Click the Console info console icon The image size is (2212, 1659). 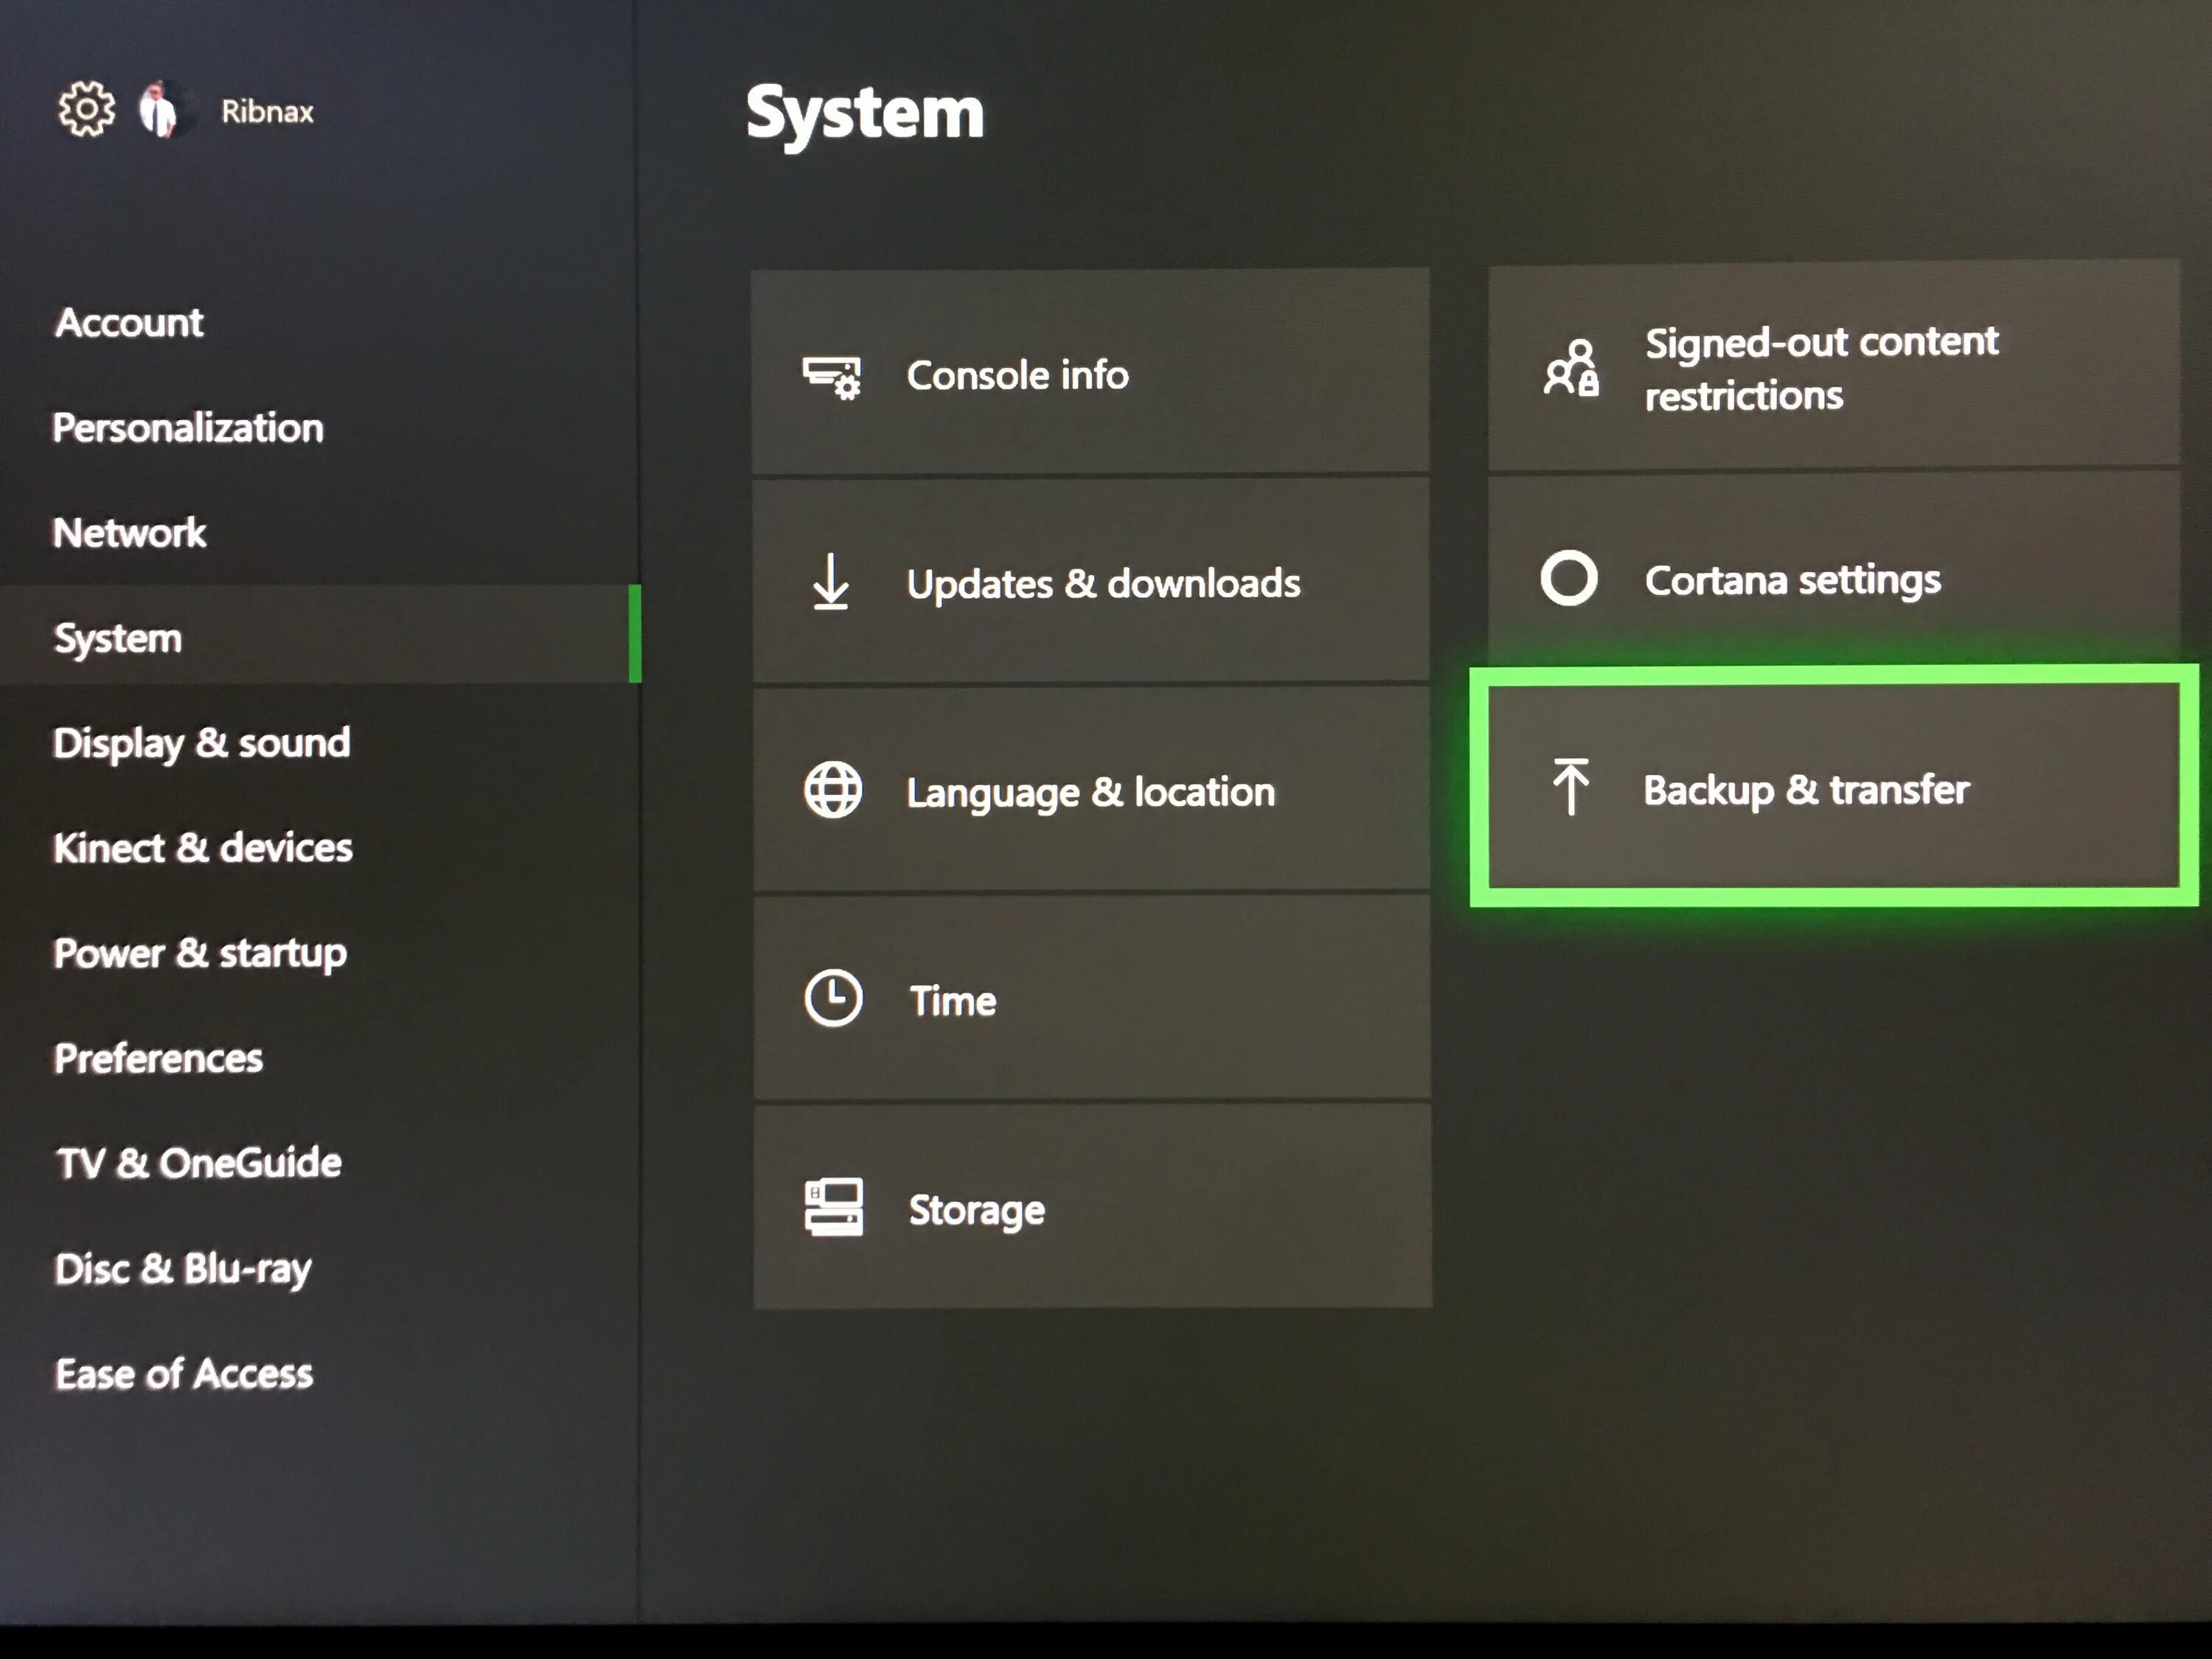[831, 377]
